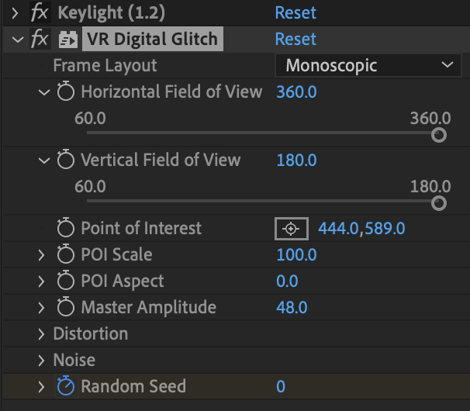Toggle the VR Digital Glitch fx switch
470x411 pixels.
click(40, 40)
